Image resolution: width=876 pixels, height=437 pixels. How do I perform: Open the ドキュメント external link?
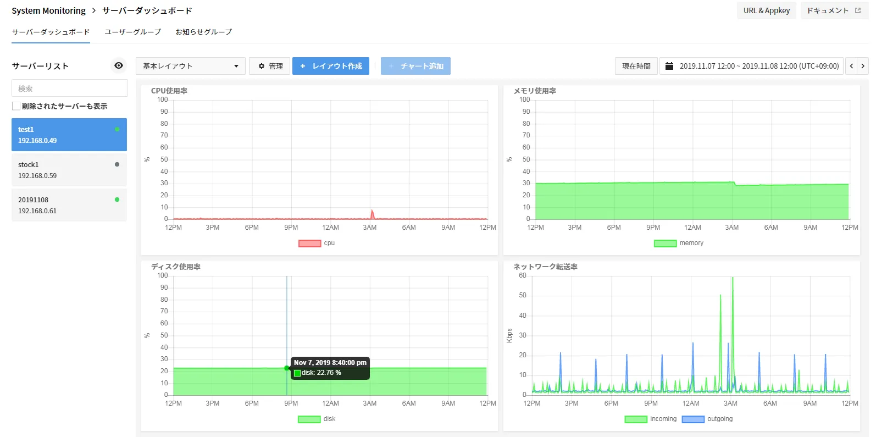coord(834,10)
